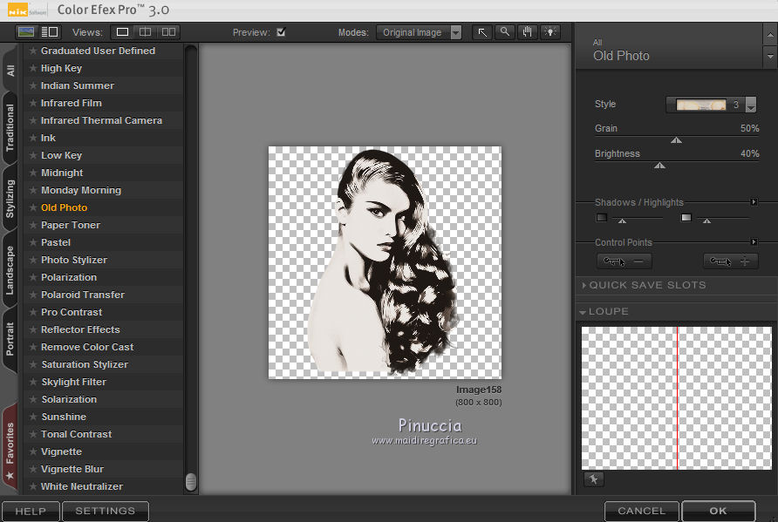The height and width of the screenshot is (522, 778).
Task: Open the Settings dialog
Action: pyautogui.click(x=105, y=511)
